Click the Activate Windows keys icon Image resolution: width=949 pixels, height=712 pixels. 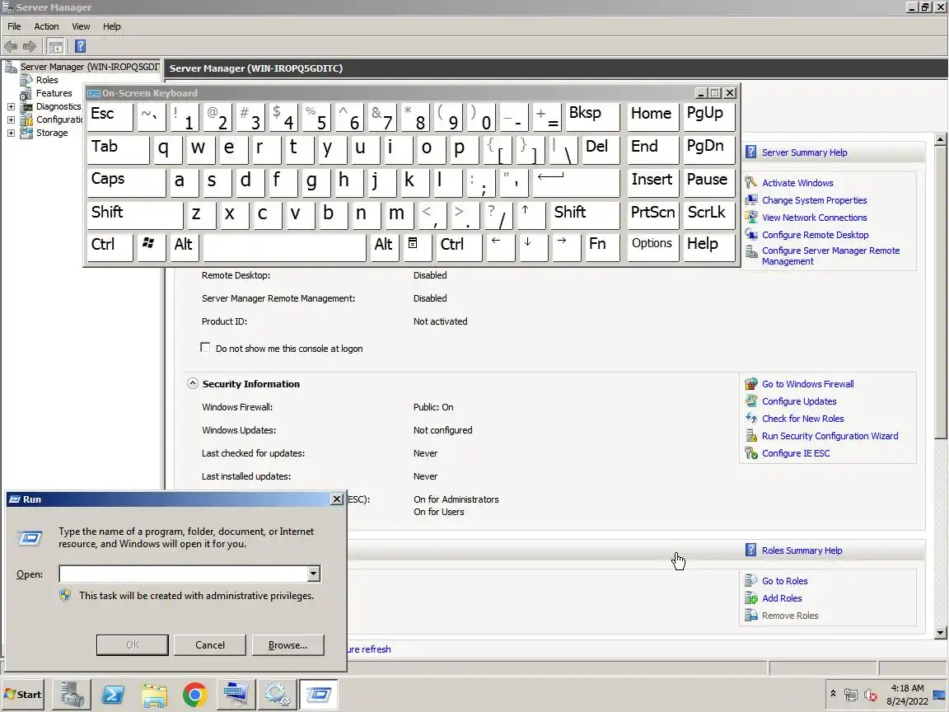(751, 182)
